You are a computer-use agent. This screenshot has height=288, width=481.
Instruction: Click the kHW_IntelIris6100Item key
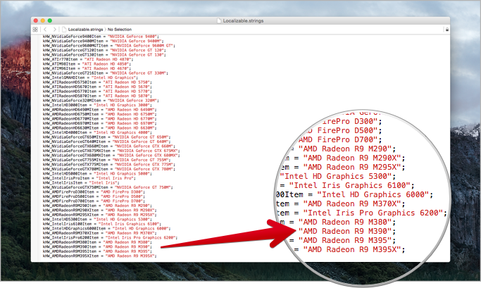68,224
